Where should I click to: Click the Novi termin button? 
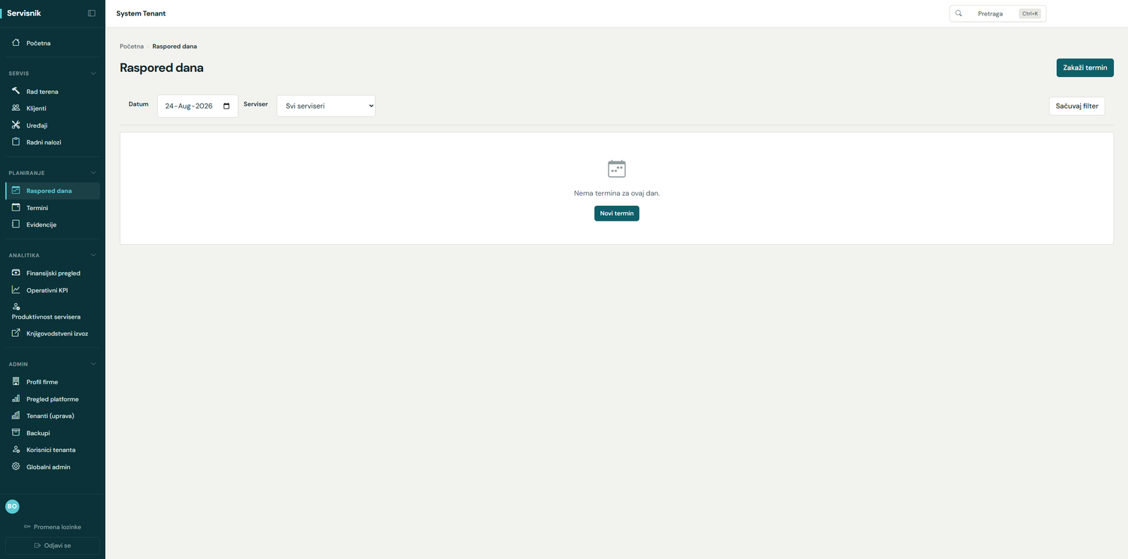(x=617, y=214)
